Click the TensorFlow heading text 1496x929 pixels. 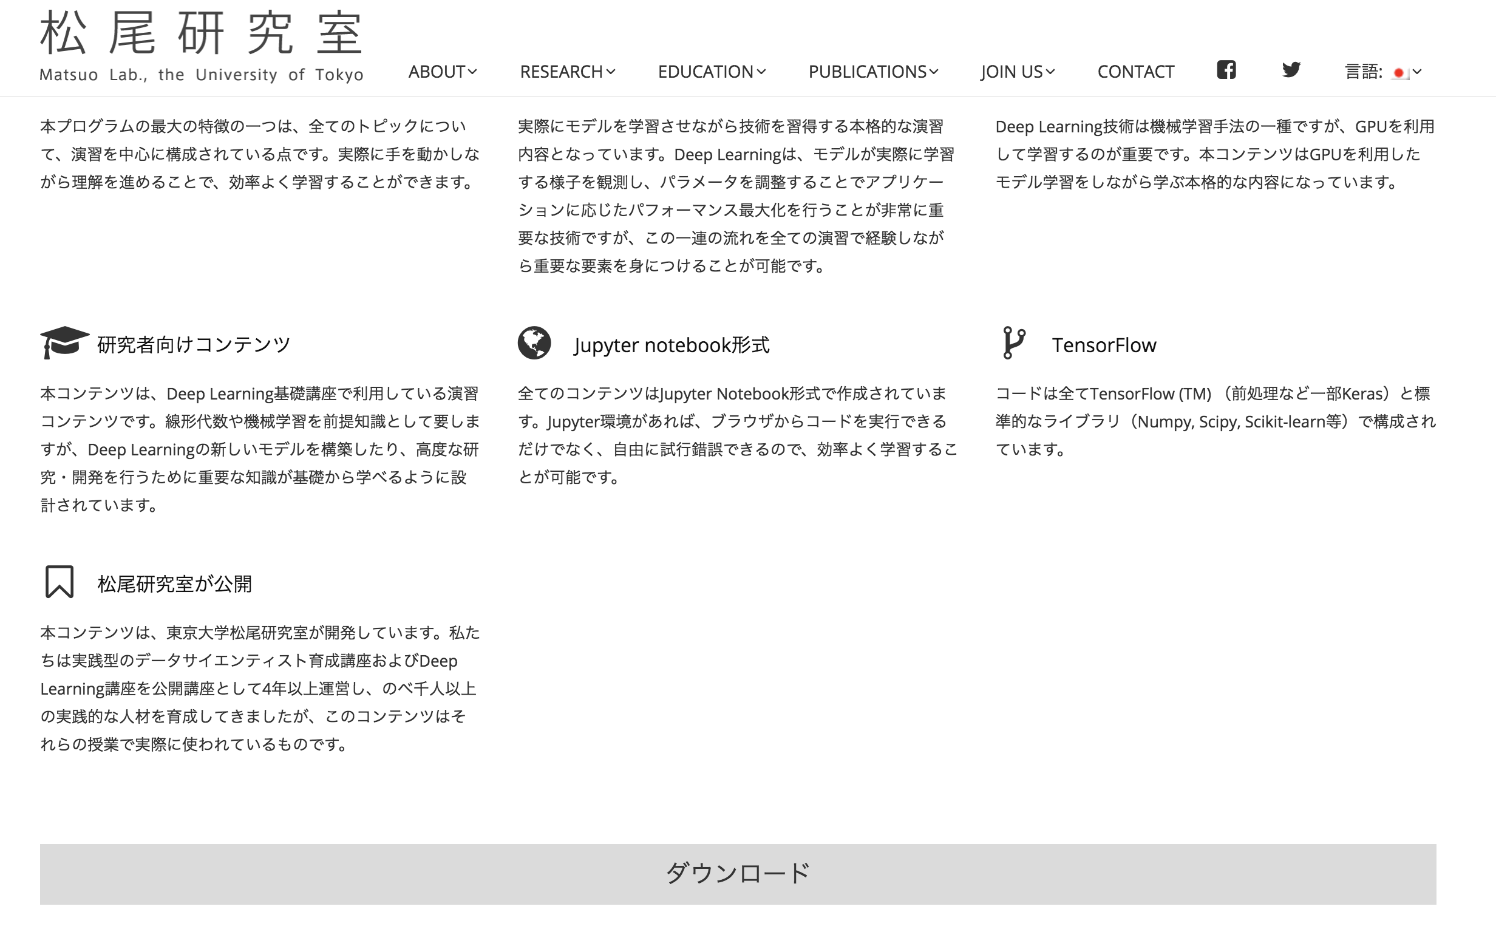1103,345
